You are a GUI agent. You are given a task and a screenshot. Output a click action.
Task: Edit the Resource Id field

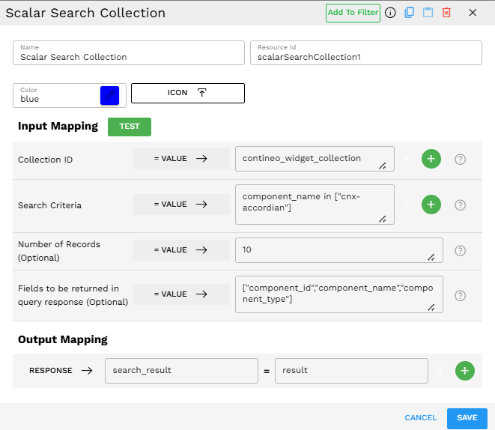pos(365,57)
